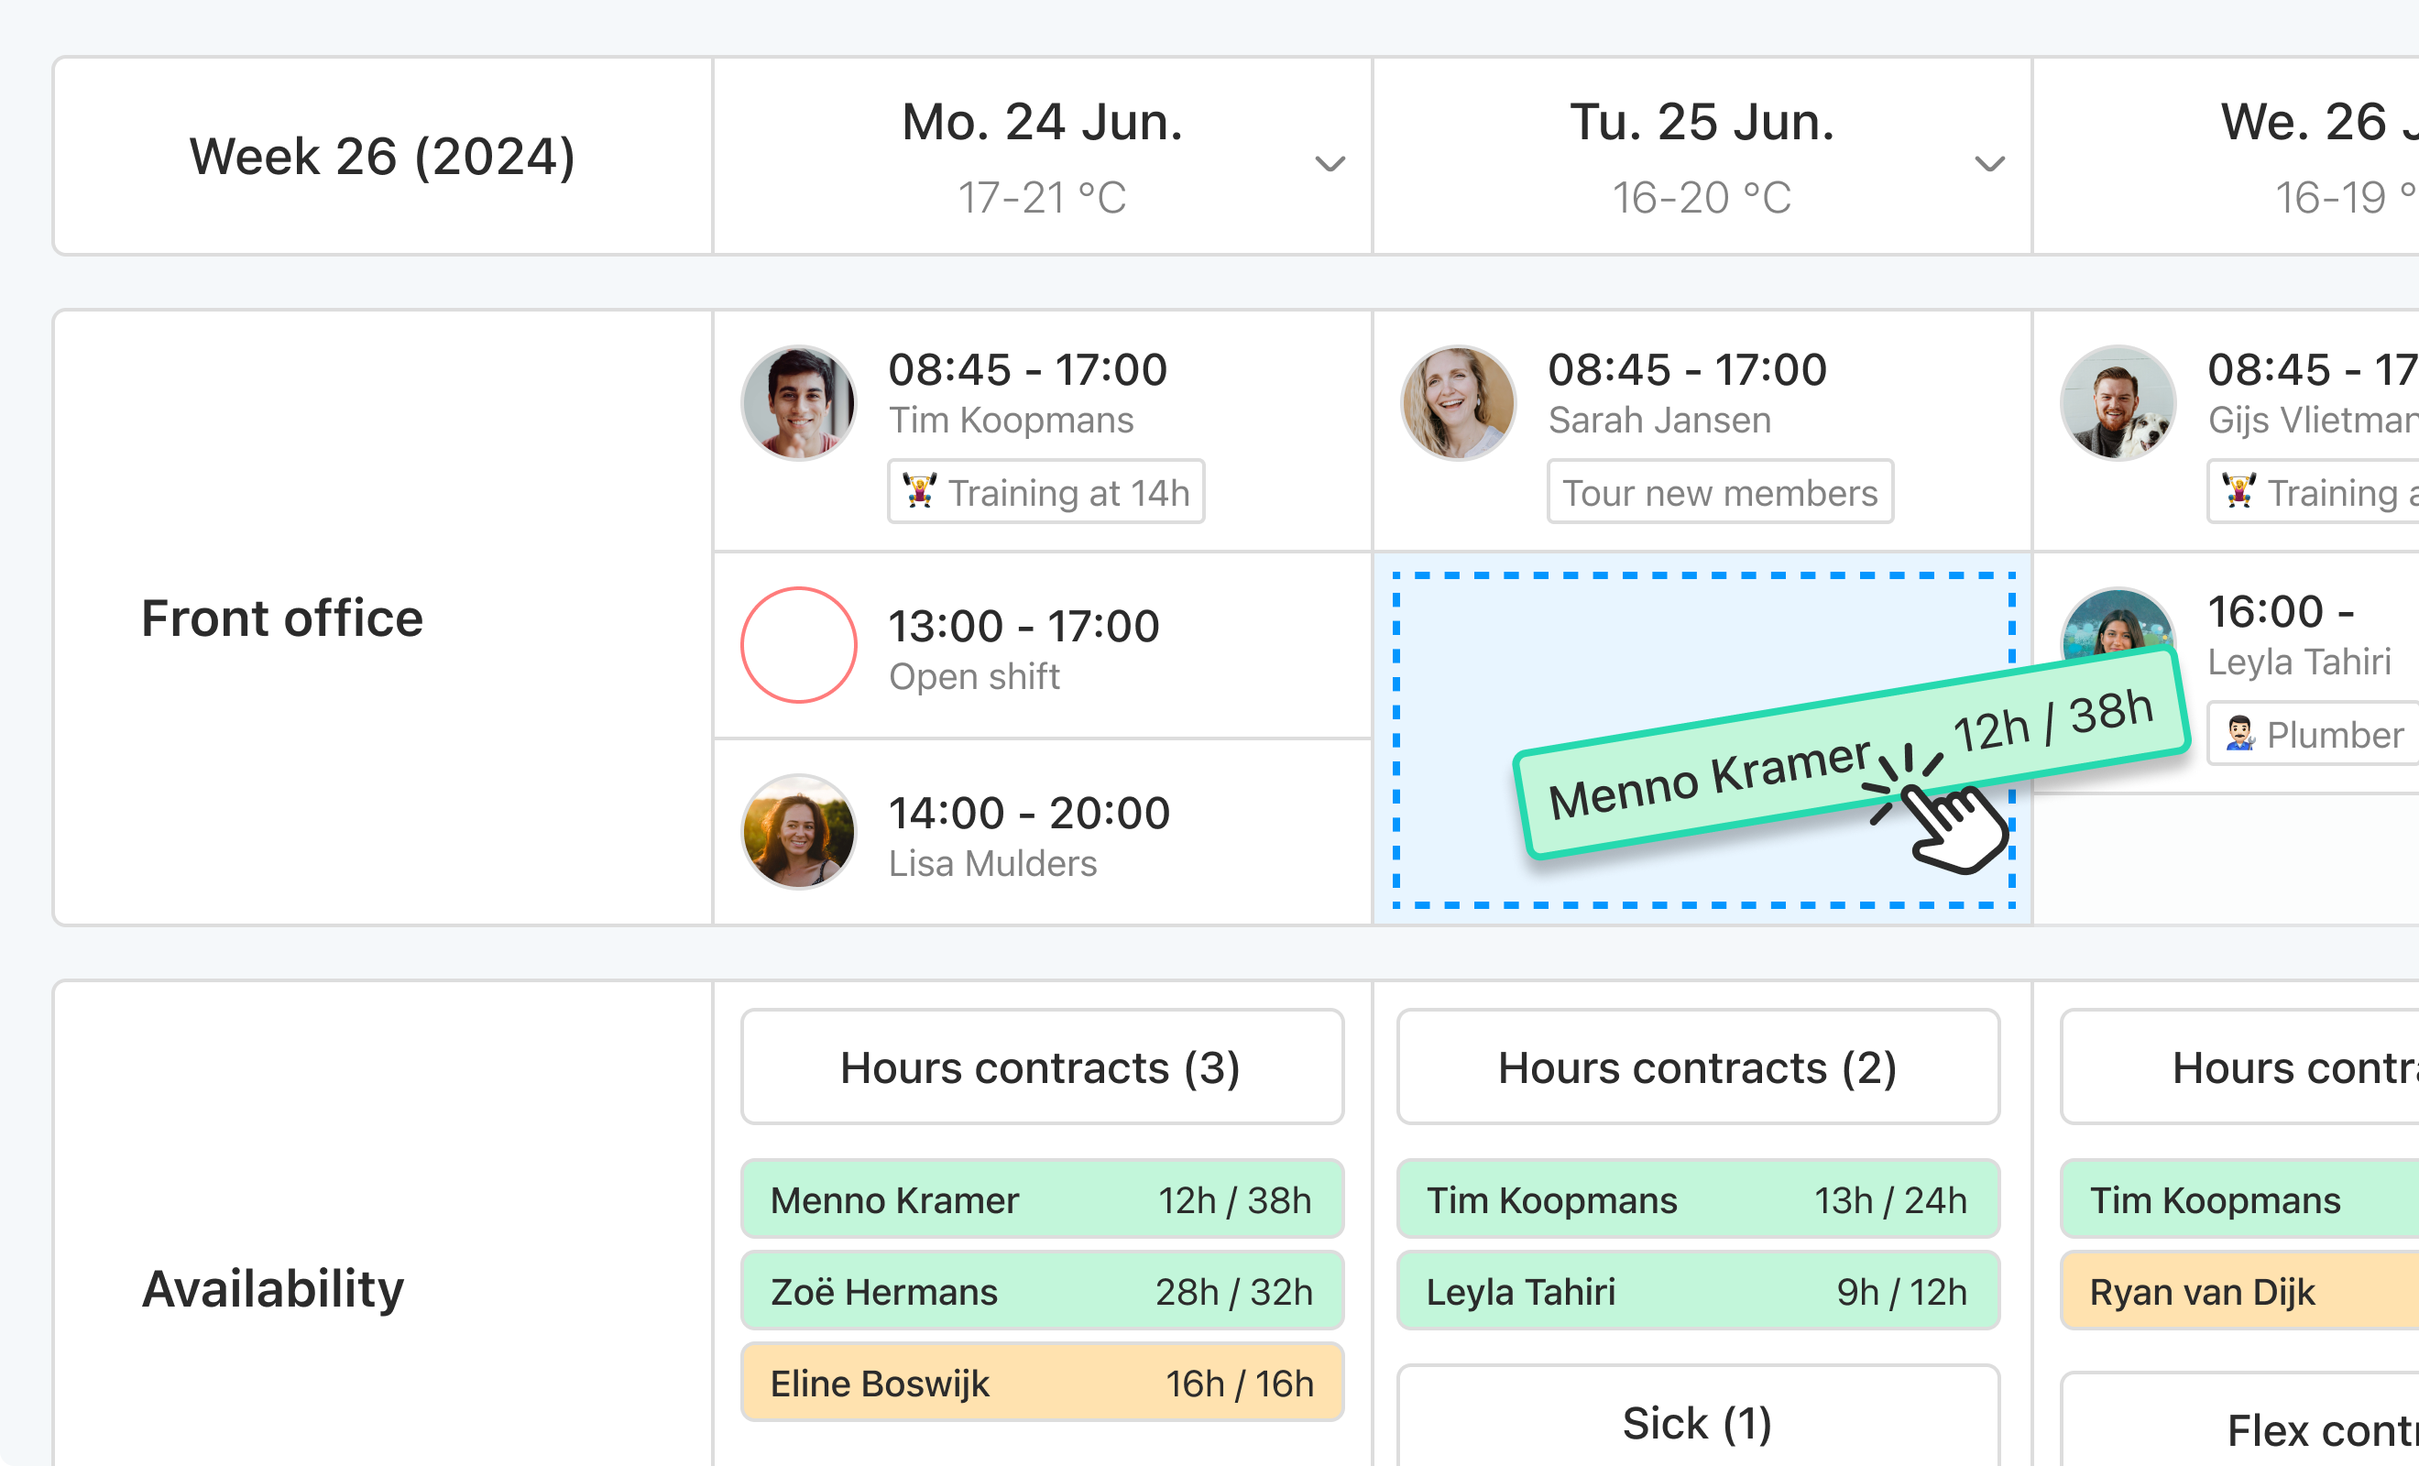
Task: Expand Hours contracts (3) under Monday
Action: pos(1042,1067)
